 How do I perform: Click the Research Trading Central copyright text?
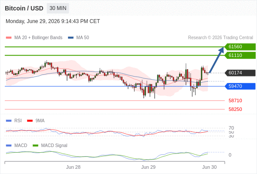(x=220, y=38)
